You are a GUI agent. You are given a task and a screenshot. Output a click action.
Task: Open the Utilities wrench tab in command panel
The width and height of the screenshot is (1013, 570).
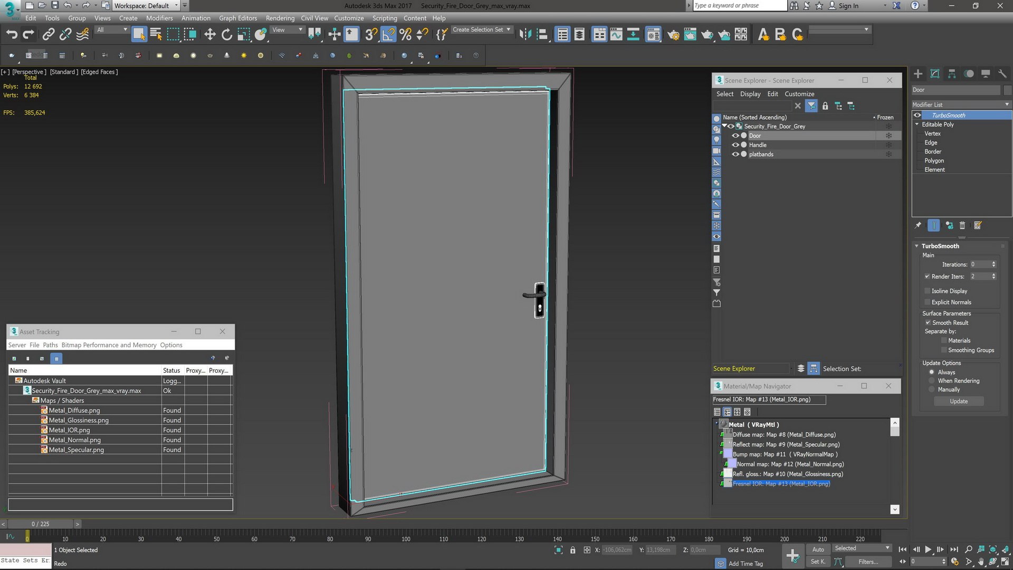pos(1002,74)
